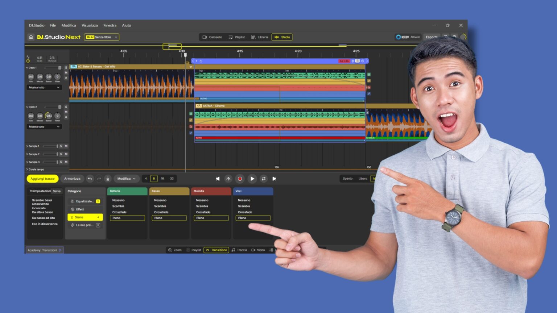
Task: Start recording with the red record button
Action: click(x=240, y=179)
